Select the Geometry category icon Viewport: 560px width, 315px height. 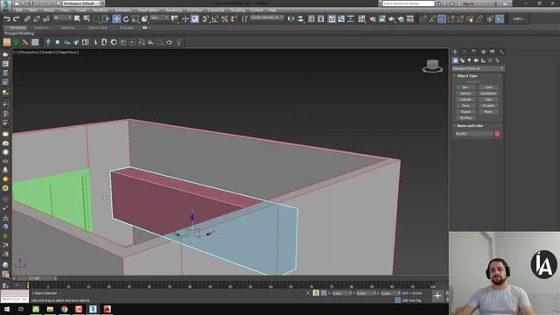click(x=455, y=60)
